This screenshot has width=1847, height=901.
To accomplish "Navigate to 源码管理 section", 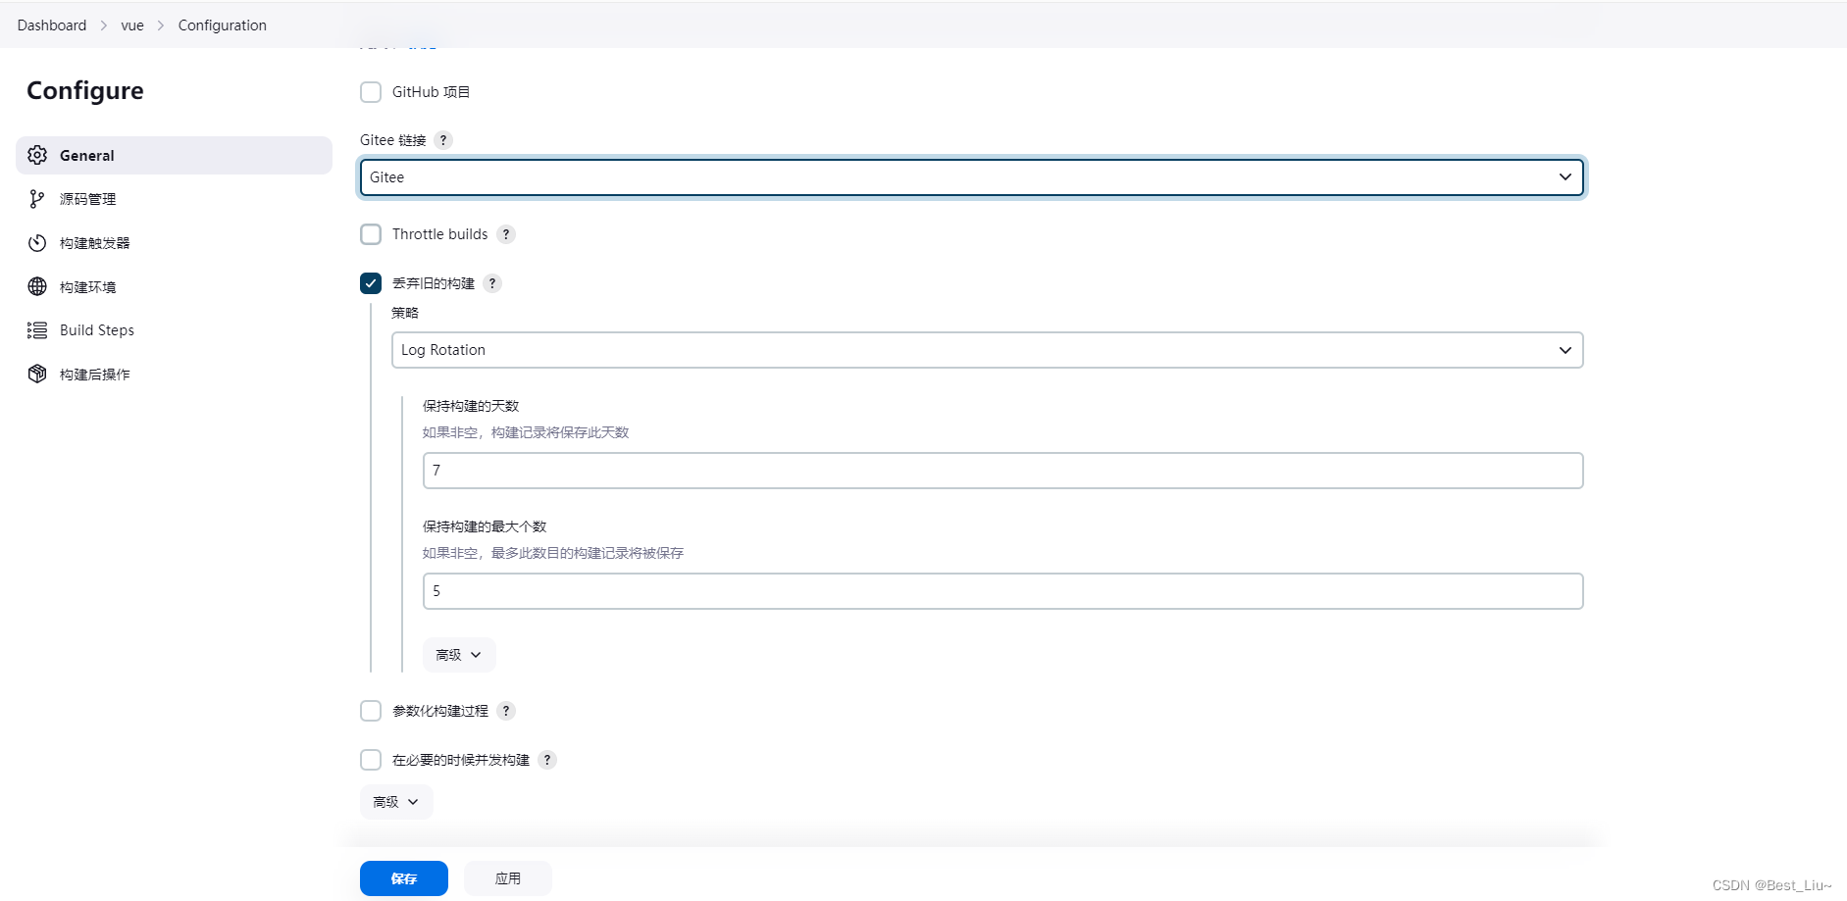I will point(87,198).
